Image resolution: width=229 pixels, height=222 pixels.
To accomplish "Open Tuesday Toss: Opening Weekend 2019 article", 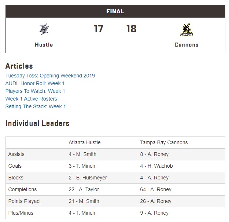I will (x=50, y=76).
